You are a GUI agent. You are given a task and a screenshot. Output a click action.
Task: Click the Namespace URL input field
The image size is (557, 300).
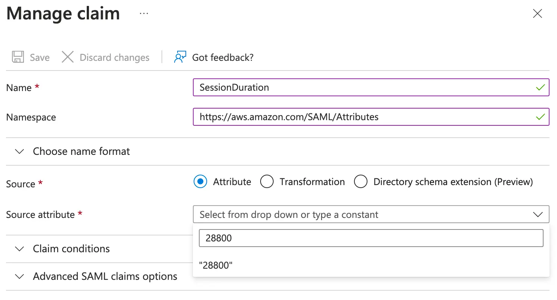point(363,117)
